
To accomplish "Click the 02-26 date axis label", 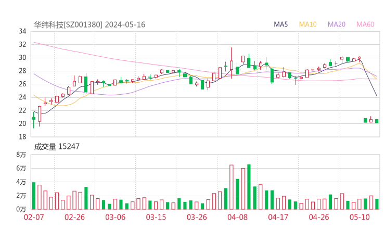I will (x=74, y=217).
